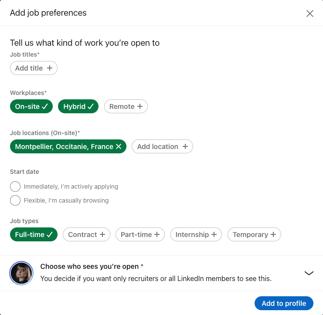Deselect the On-site workplace chip
Image resolution: width=323 pixels, height=315 pixels.
click(31, 106)
